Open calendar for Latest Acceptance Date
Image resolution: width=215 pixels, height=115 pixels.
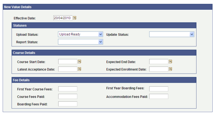click(79, 69)
